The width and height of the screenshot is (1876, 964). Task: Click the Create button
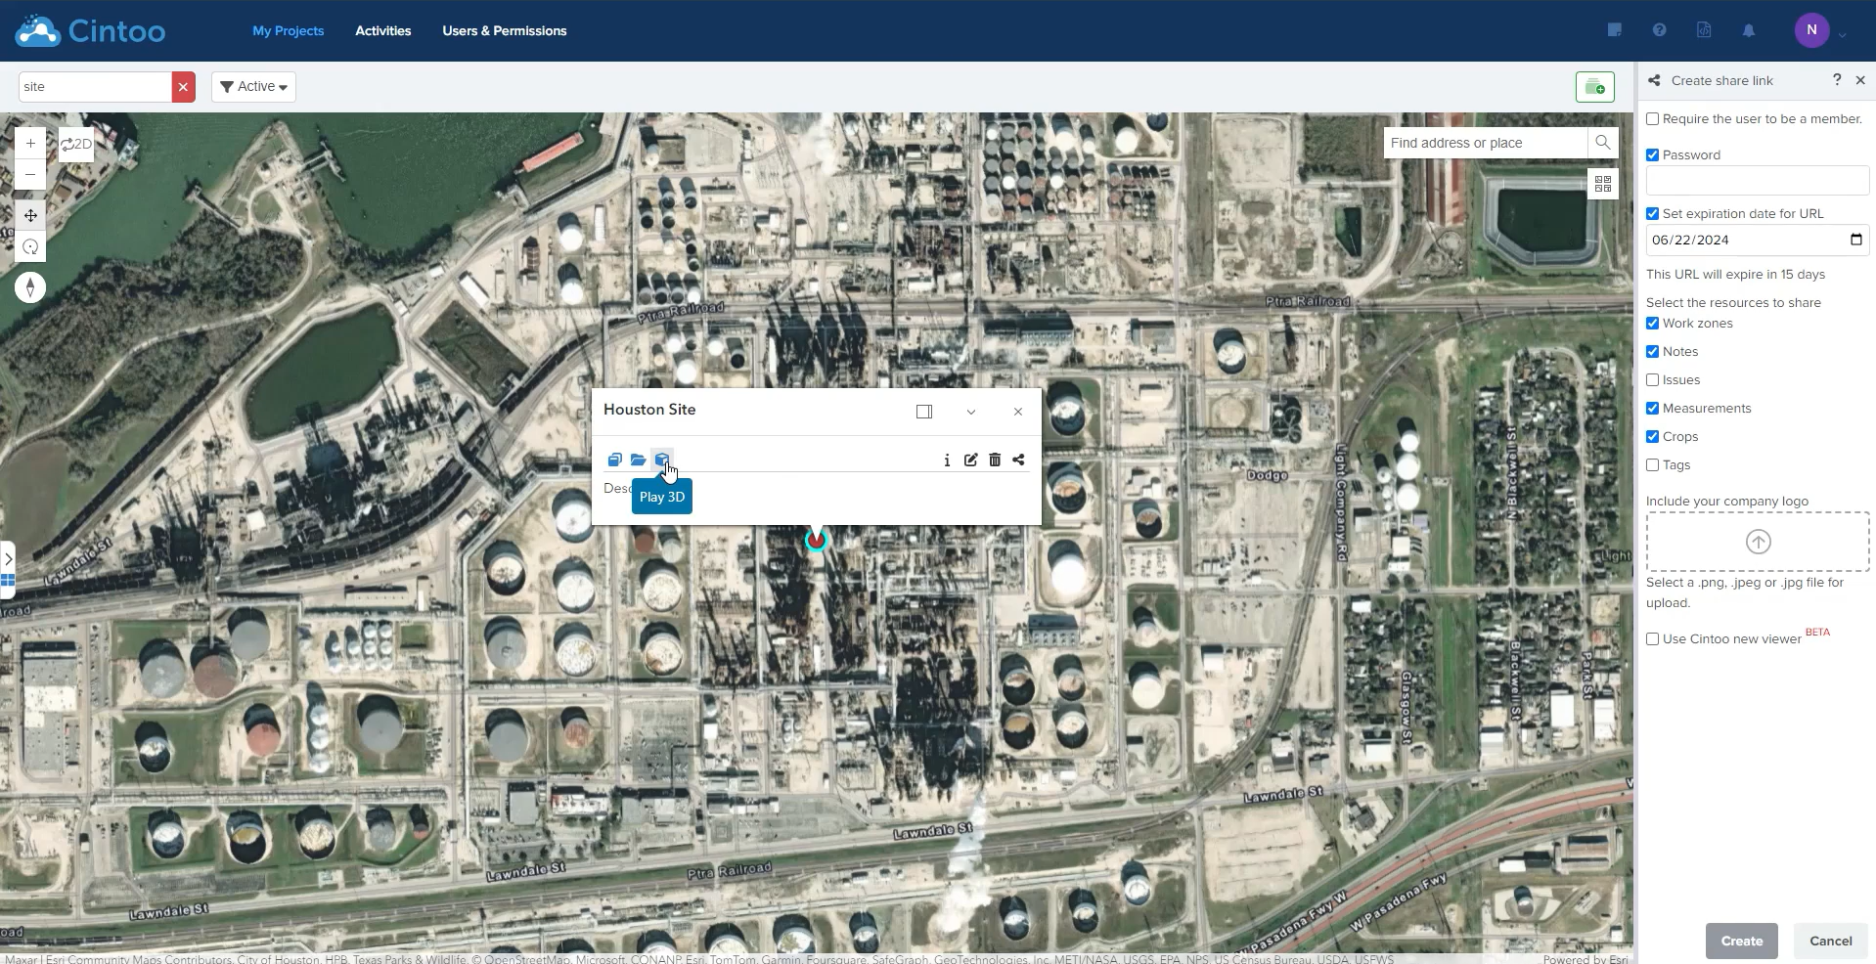(1741, 941)
